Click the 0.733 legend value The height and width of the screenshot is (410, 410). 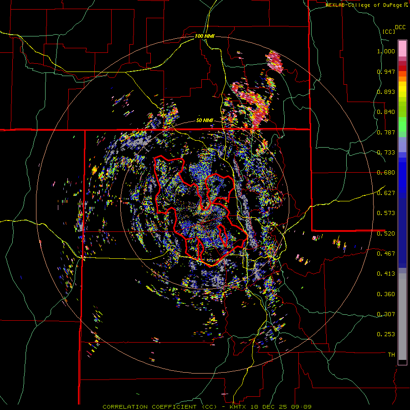point(386,153)
